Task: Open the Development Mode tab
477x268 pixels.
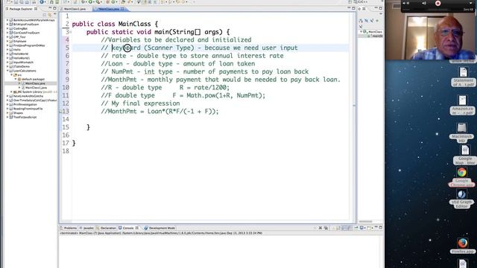Action: (159, 228)
